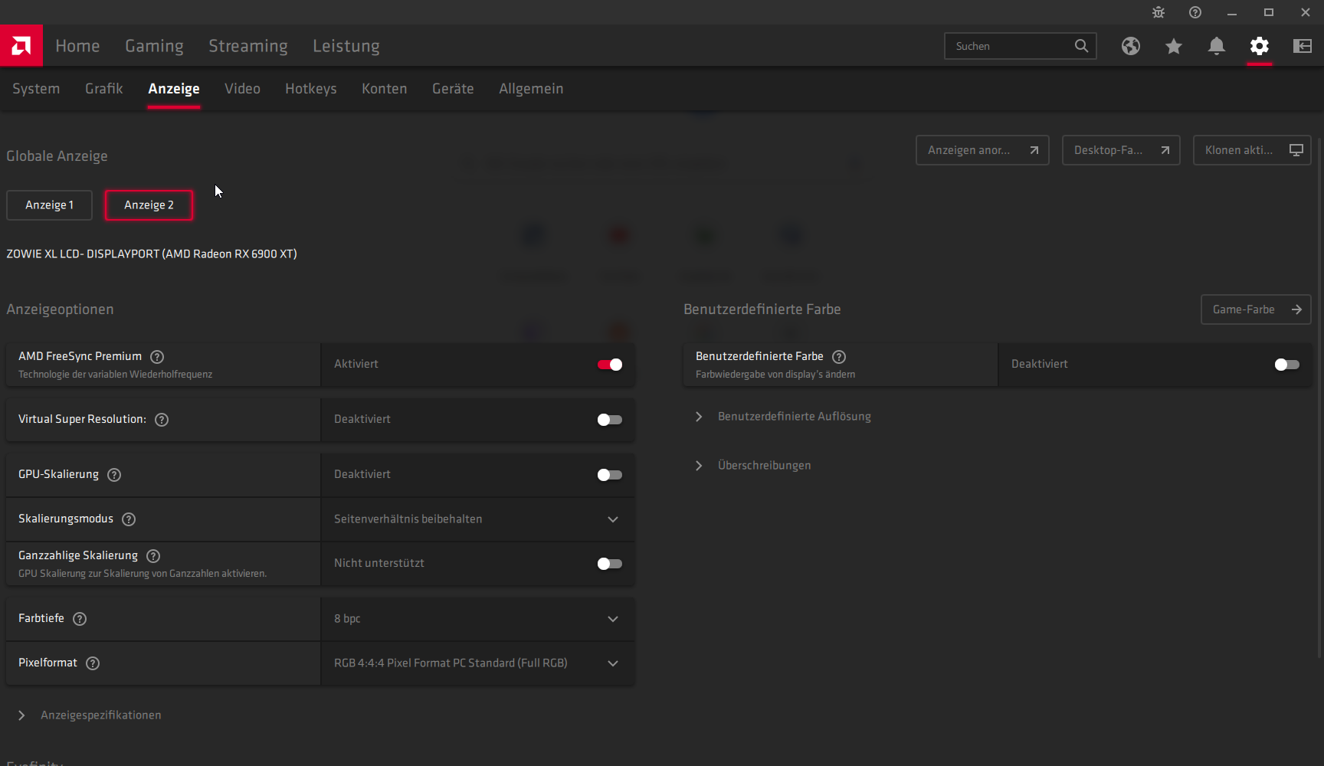The height and width of the screenshot is (766, 1324).
Task: Expand the Überschreibungen section
Action: click(753, 466)
